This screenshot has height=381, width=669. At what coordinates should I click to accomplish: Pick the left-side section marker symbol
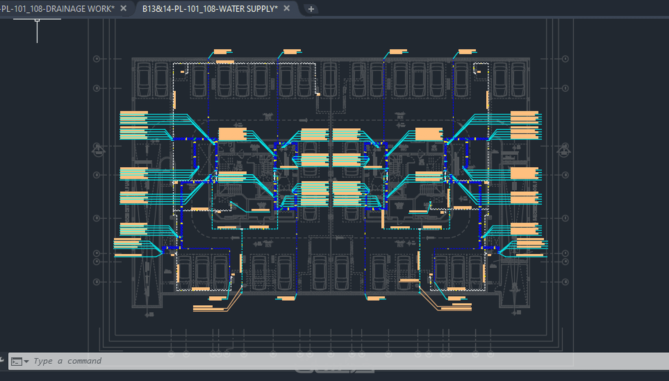pos(98,150)
